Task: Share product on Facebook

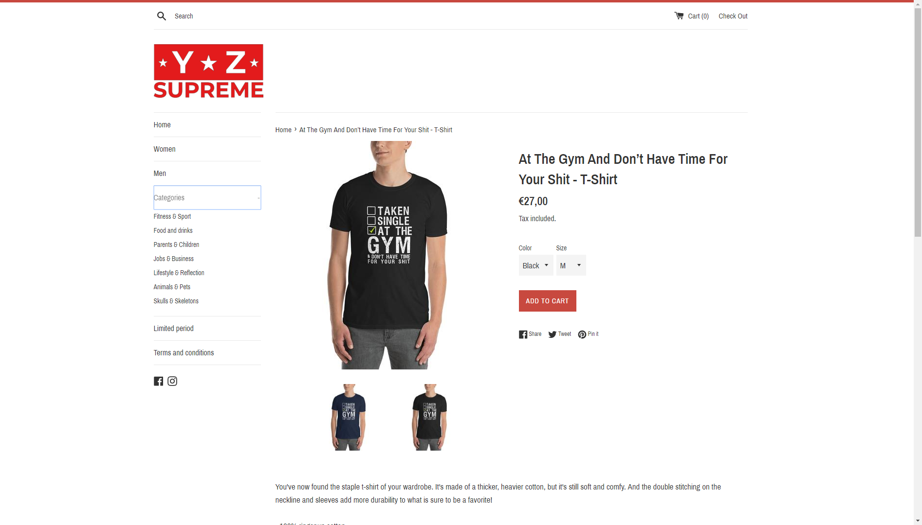Action: pyautogui.click(x=530, y=334)
